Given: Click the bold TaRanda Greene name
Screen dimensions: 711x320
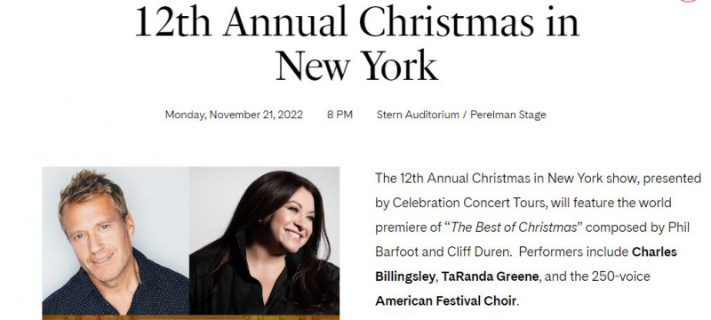Looking at the screenshot, I should [491, 276].
